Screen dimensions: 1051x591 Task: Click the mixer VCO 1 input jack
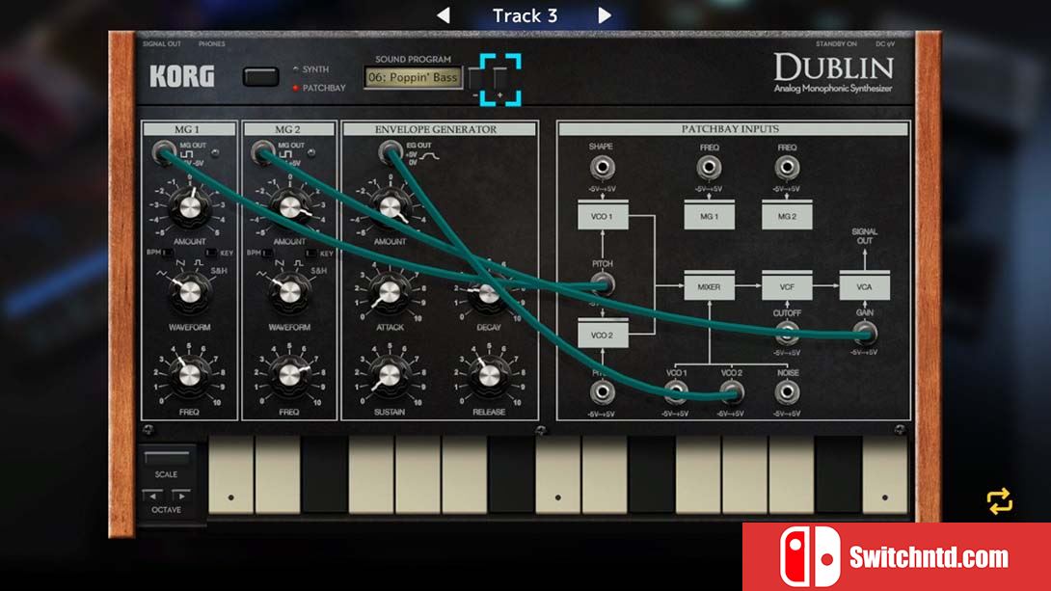tap(676, 392)
